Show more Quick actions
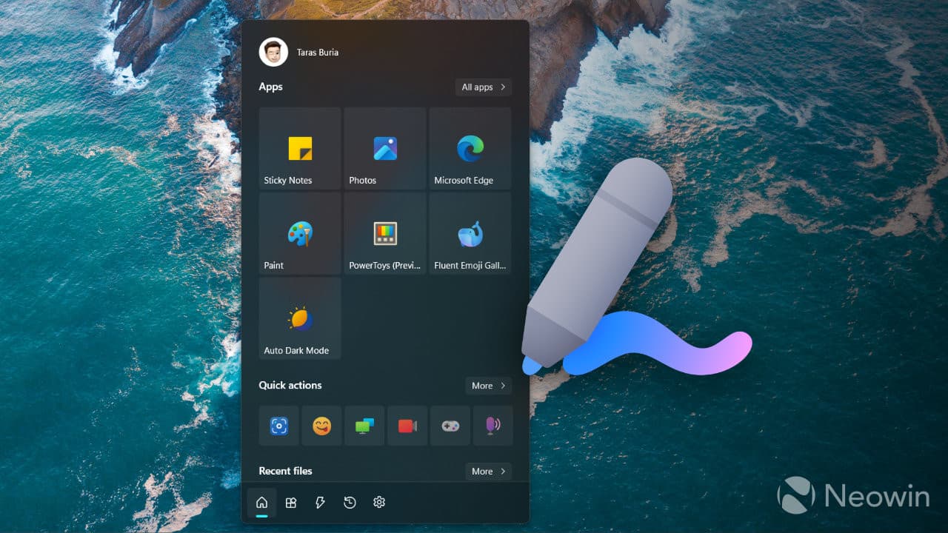This screenshot has height=533, width=948. 487,385
